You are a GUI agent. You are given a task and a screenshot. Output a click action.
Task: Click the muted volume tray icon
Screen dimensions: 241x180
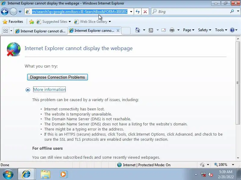211,175
